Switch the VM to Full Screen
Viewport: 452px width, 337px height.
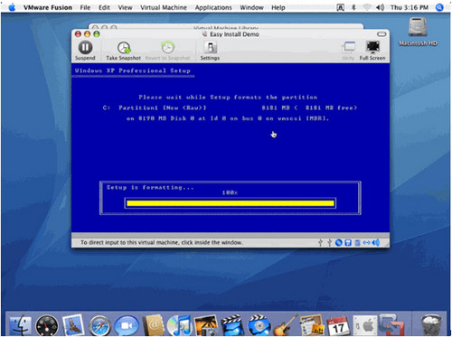click(x=372, y=51)
